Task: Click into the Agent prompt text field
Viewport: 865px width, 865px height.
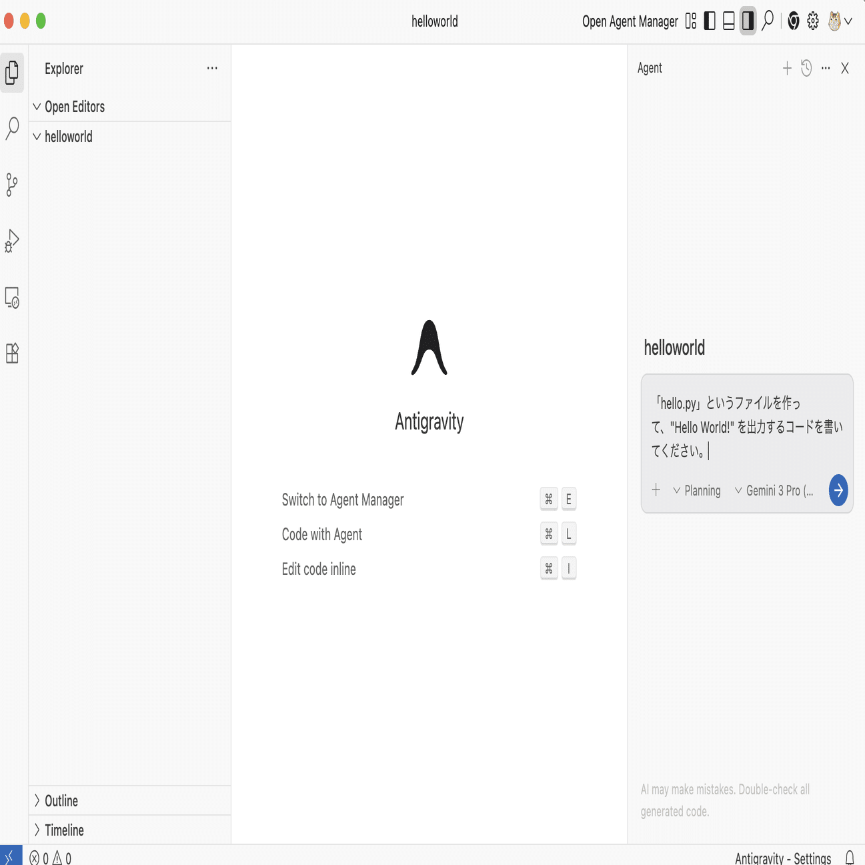Action: [x=747, y=427]
